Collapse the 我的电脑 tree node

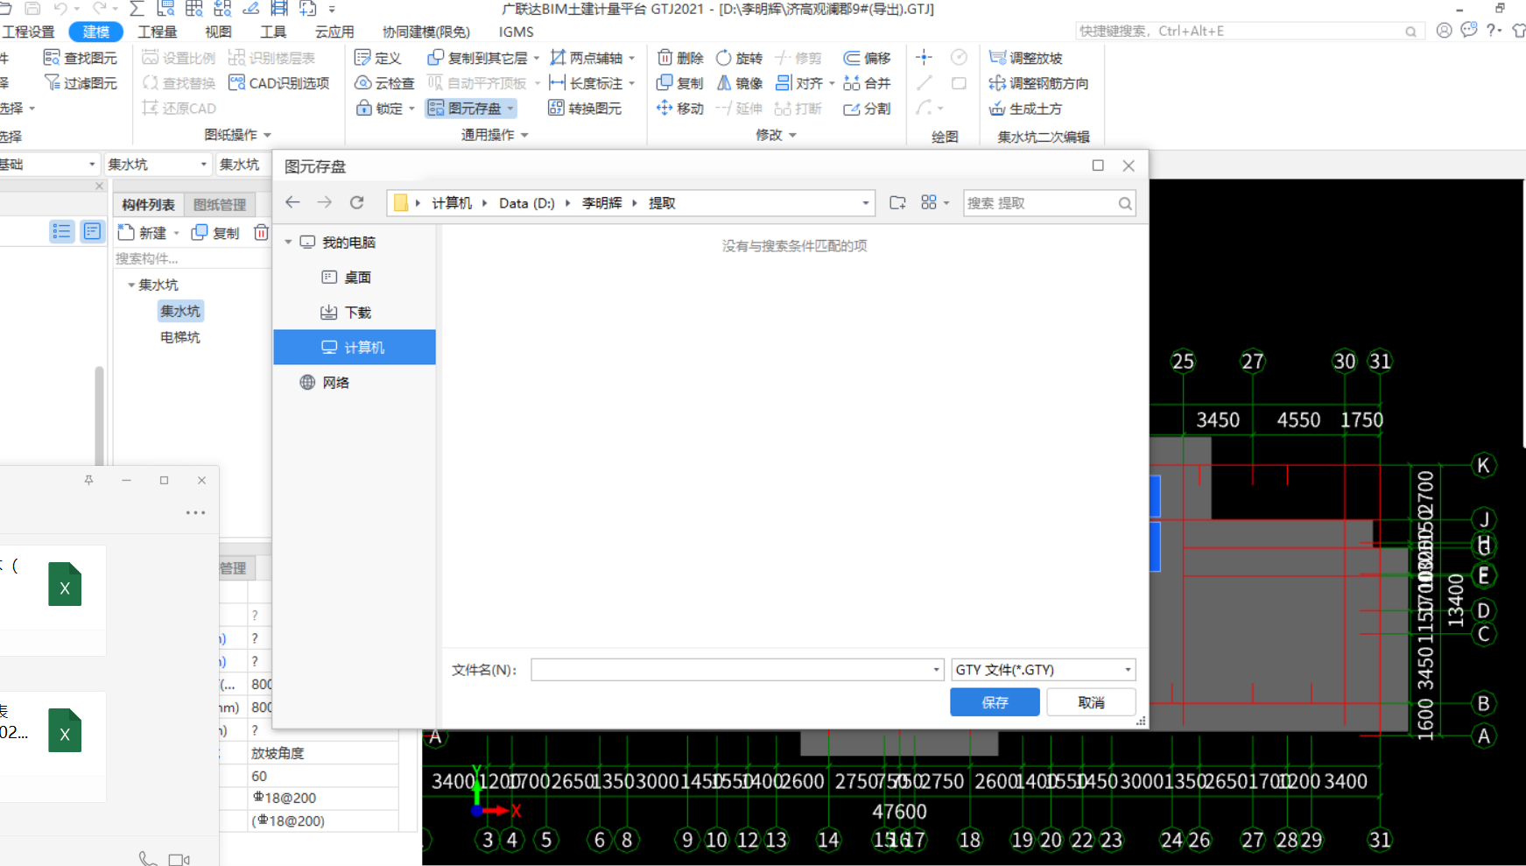click(288, 242)
